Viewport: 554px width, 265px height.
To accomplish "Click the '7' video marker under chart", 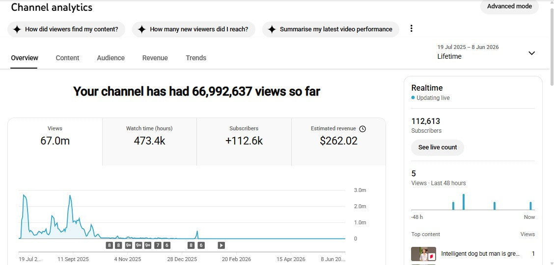I will [x=158, y=245].
